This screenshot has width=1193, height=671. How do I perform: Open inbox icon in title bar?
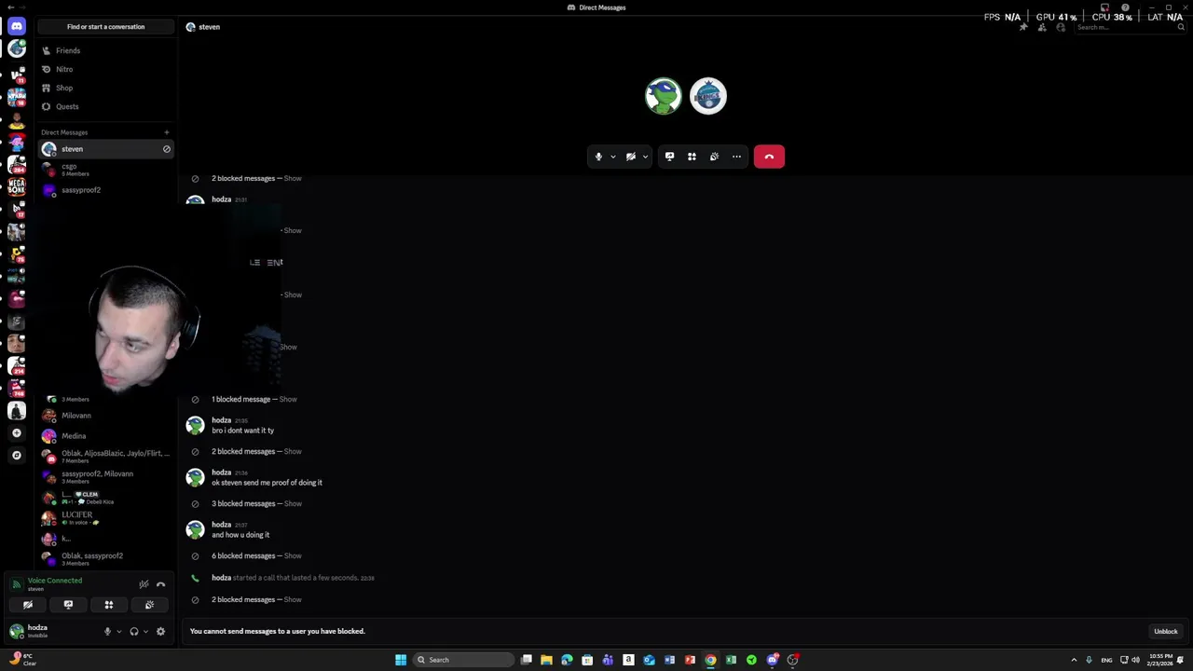(1104, 7)
